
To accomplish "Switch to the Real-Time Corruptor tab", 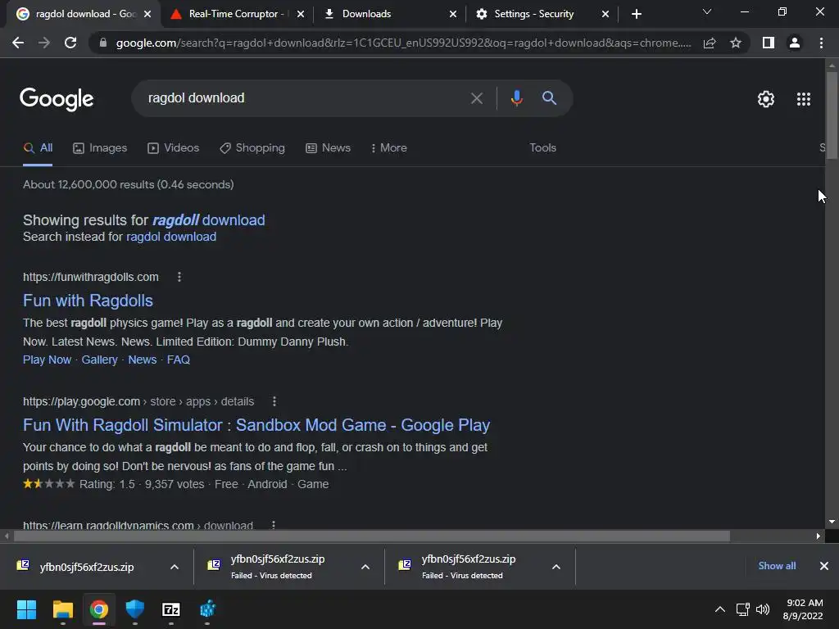I will [x=235, y=14].
